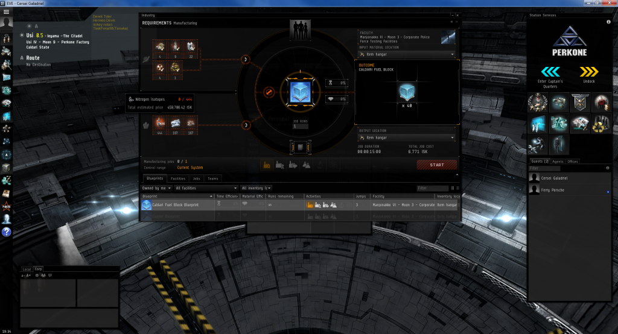Switch to the Agents tab in Station Services

click(558, 162)
